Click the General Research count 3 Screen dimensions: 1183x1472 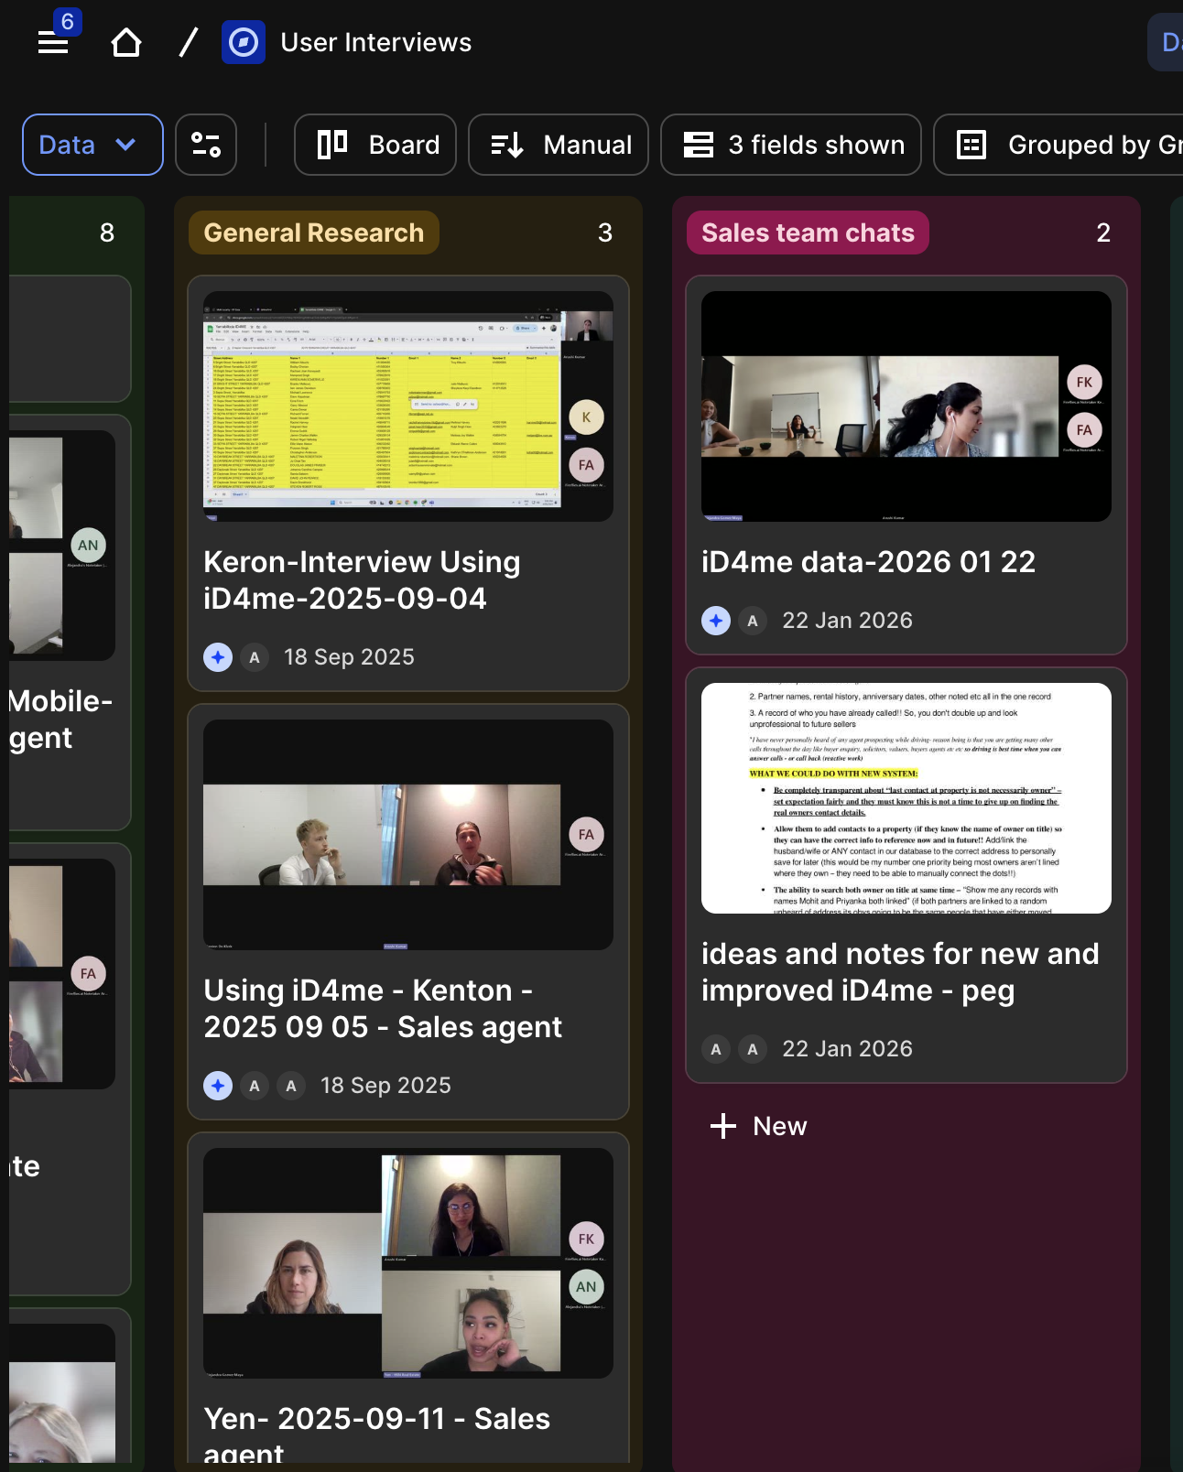[605, 233]
